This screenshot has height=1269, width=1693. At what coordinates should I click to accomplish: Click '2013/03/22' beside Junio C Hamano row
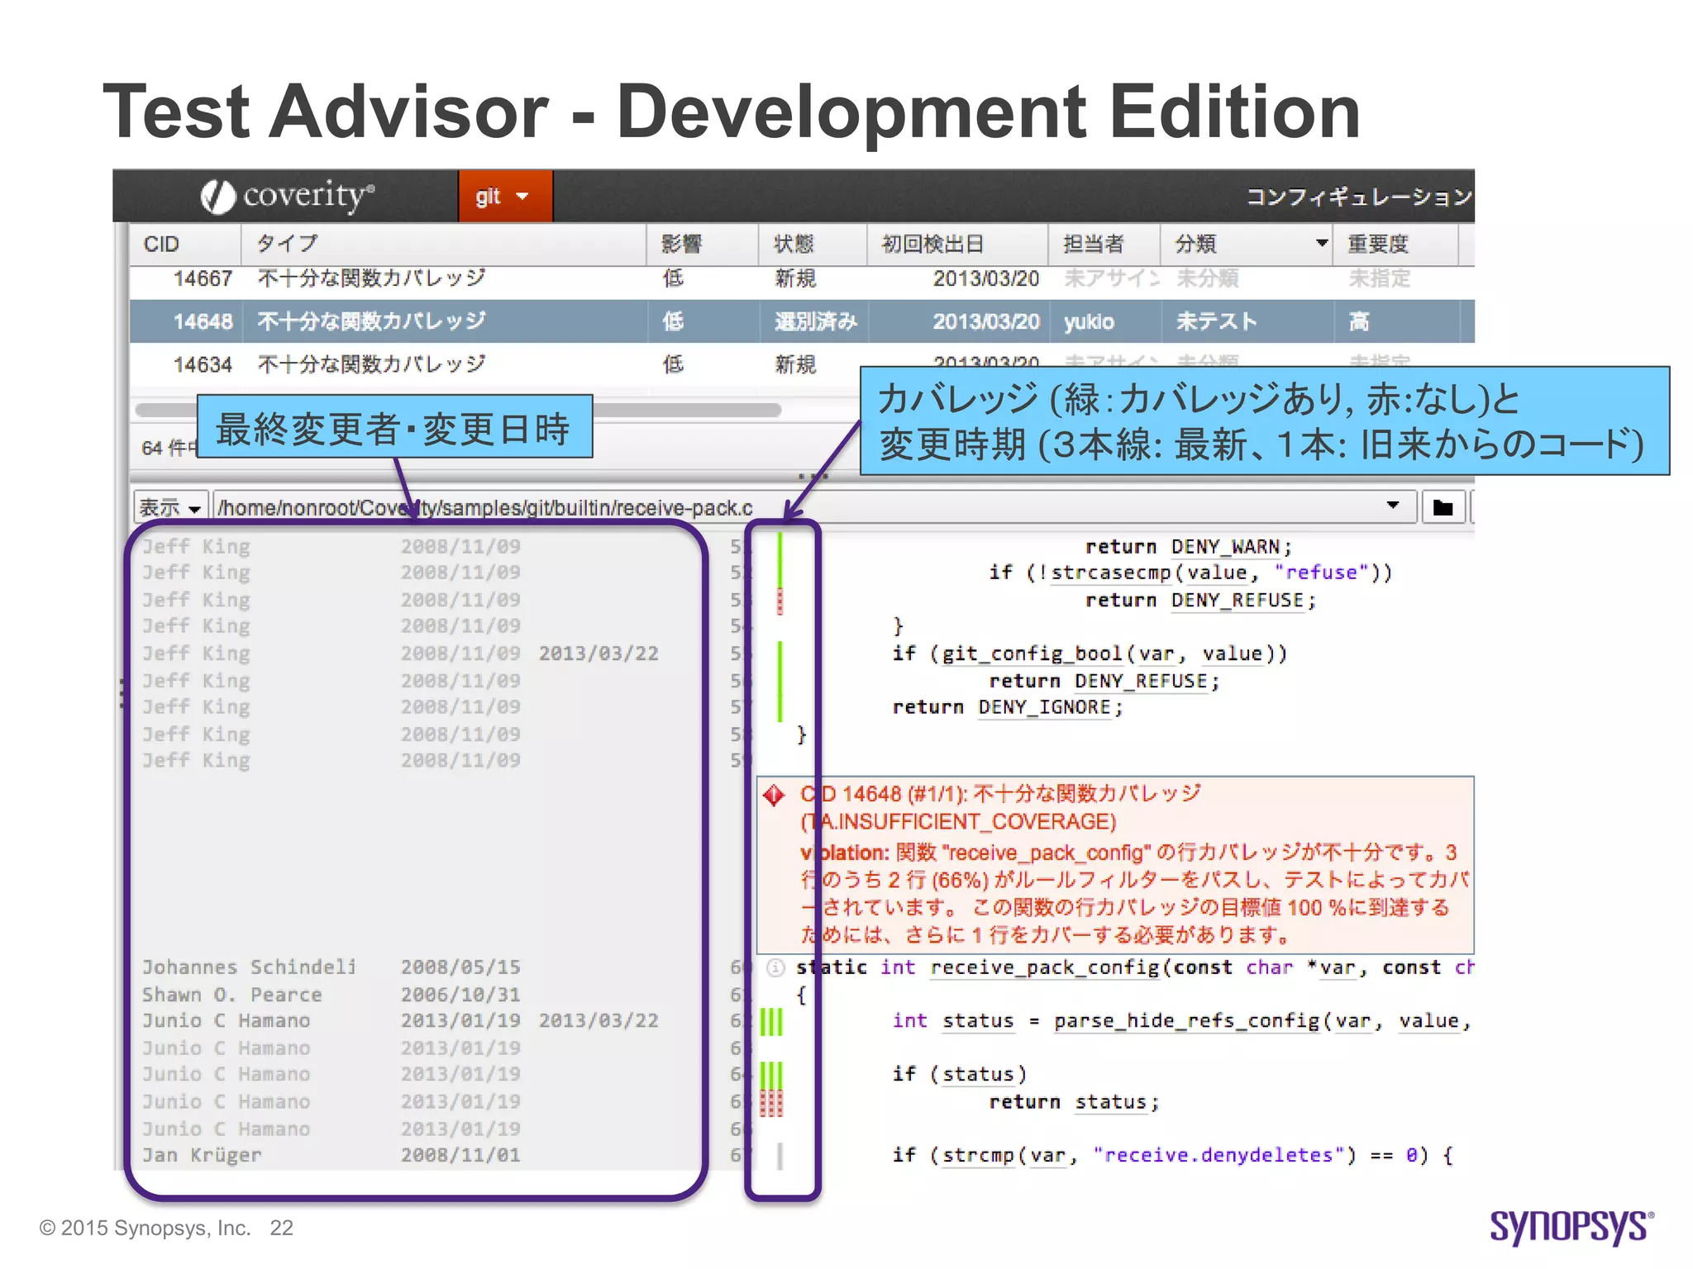[x=599, y=1021]
